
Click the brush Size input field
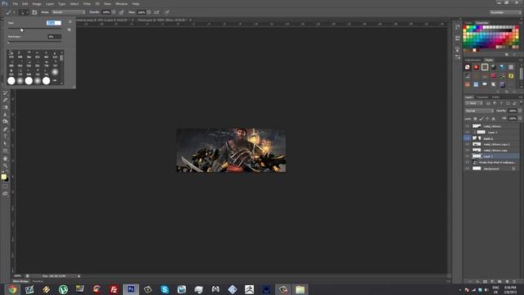click(x=54, y=23)
